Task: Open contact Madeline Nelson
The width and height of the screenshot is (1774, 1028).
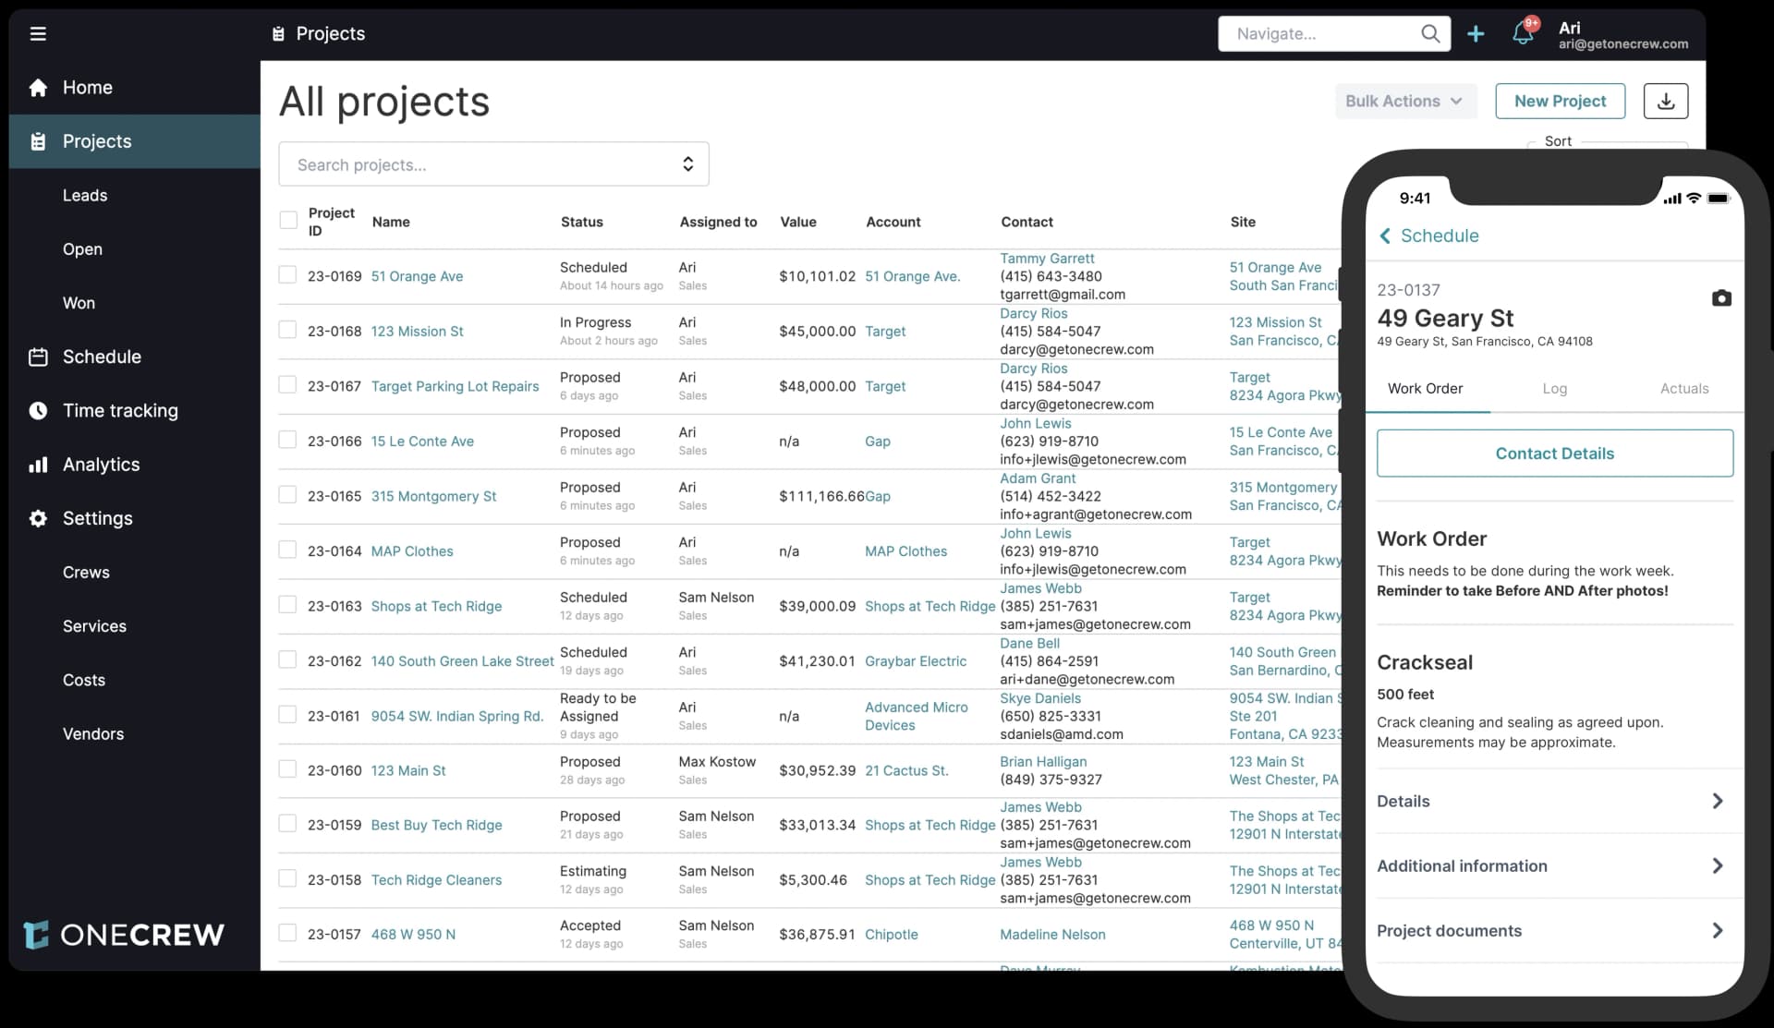Action: coord(1052,935)
